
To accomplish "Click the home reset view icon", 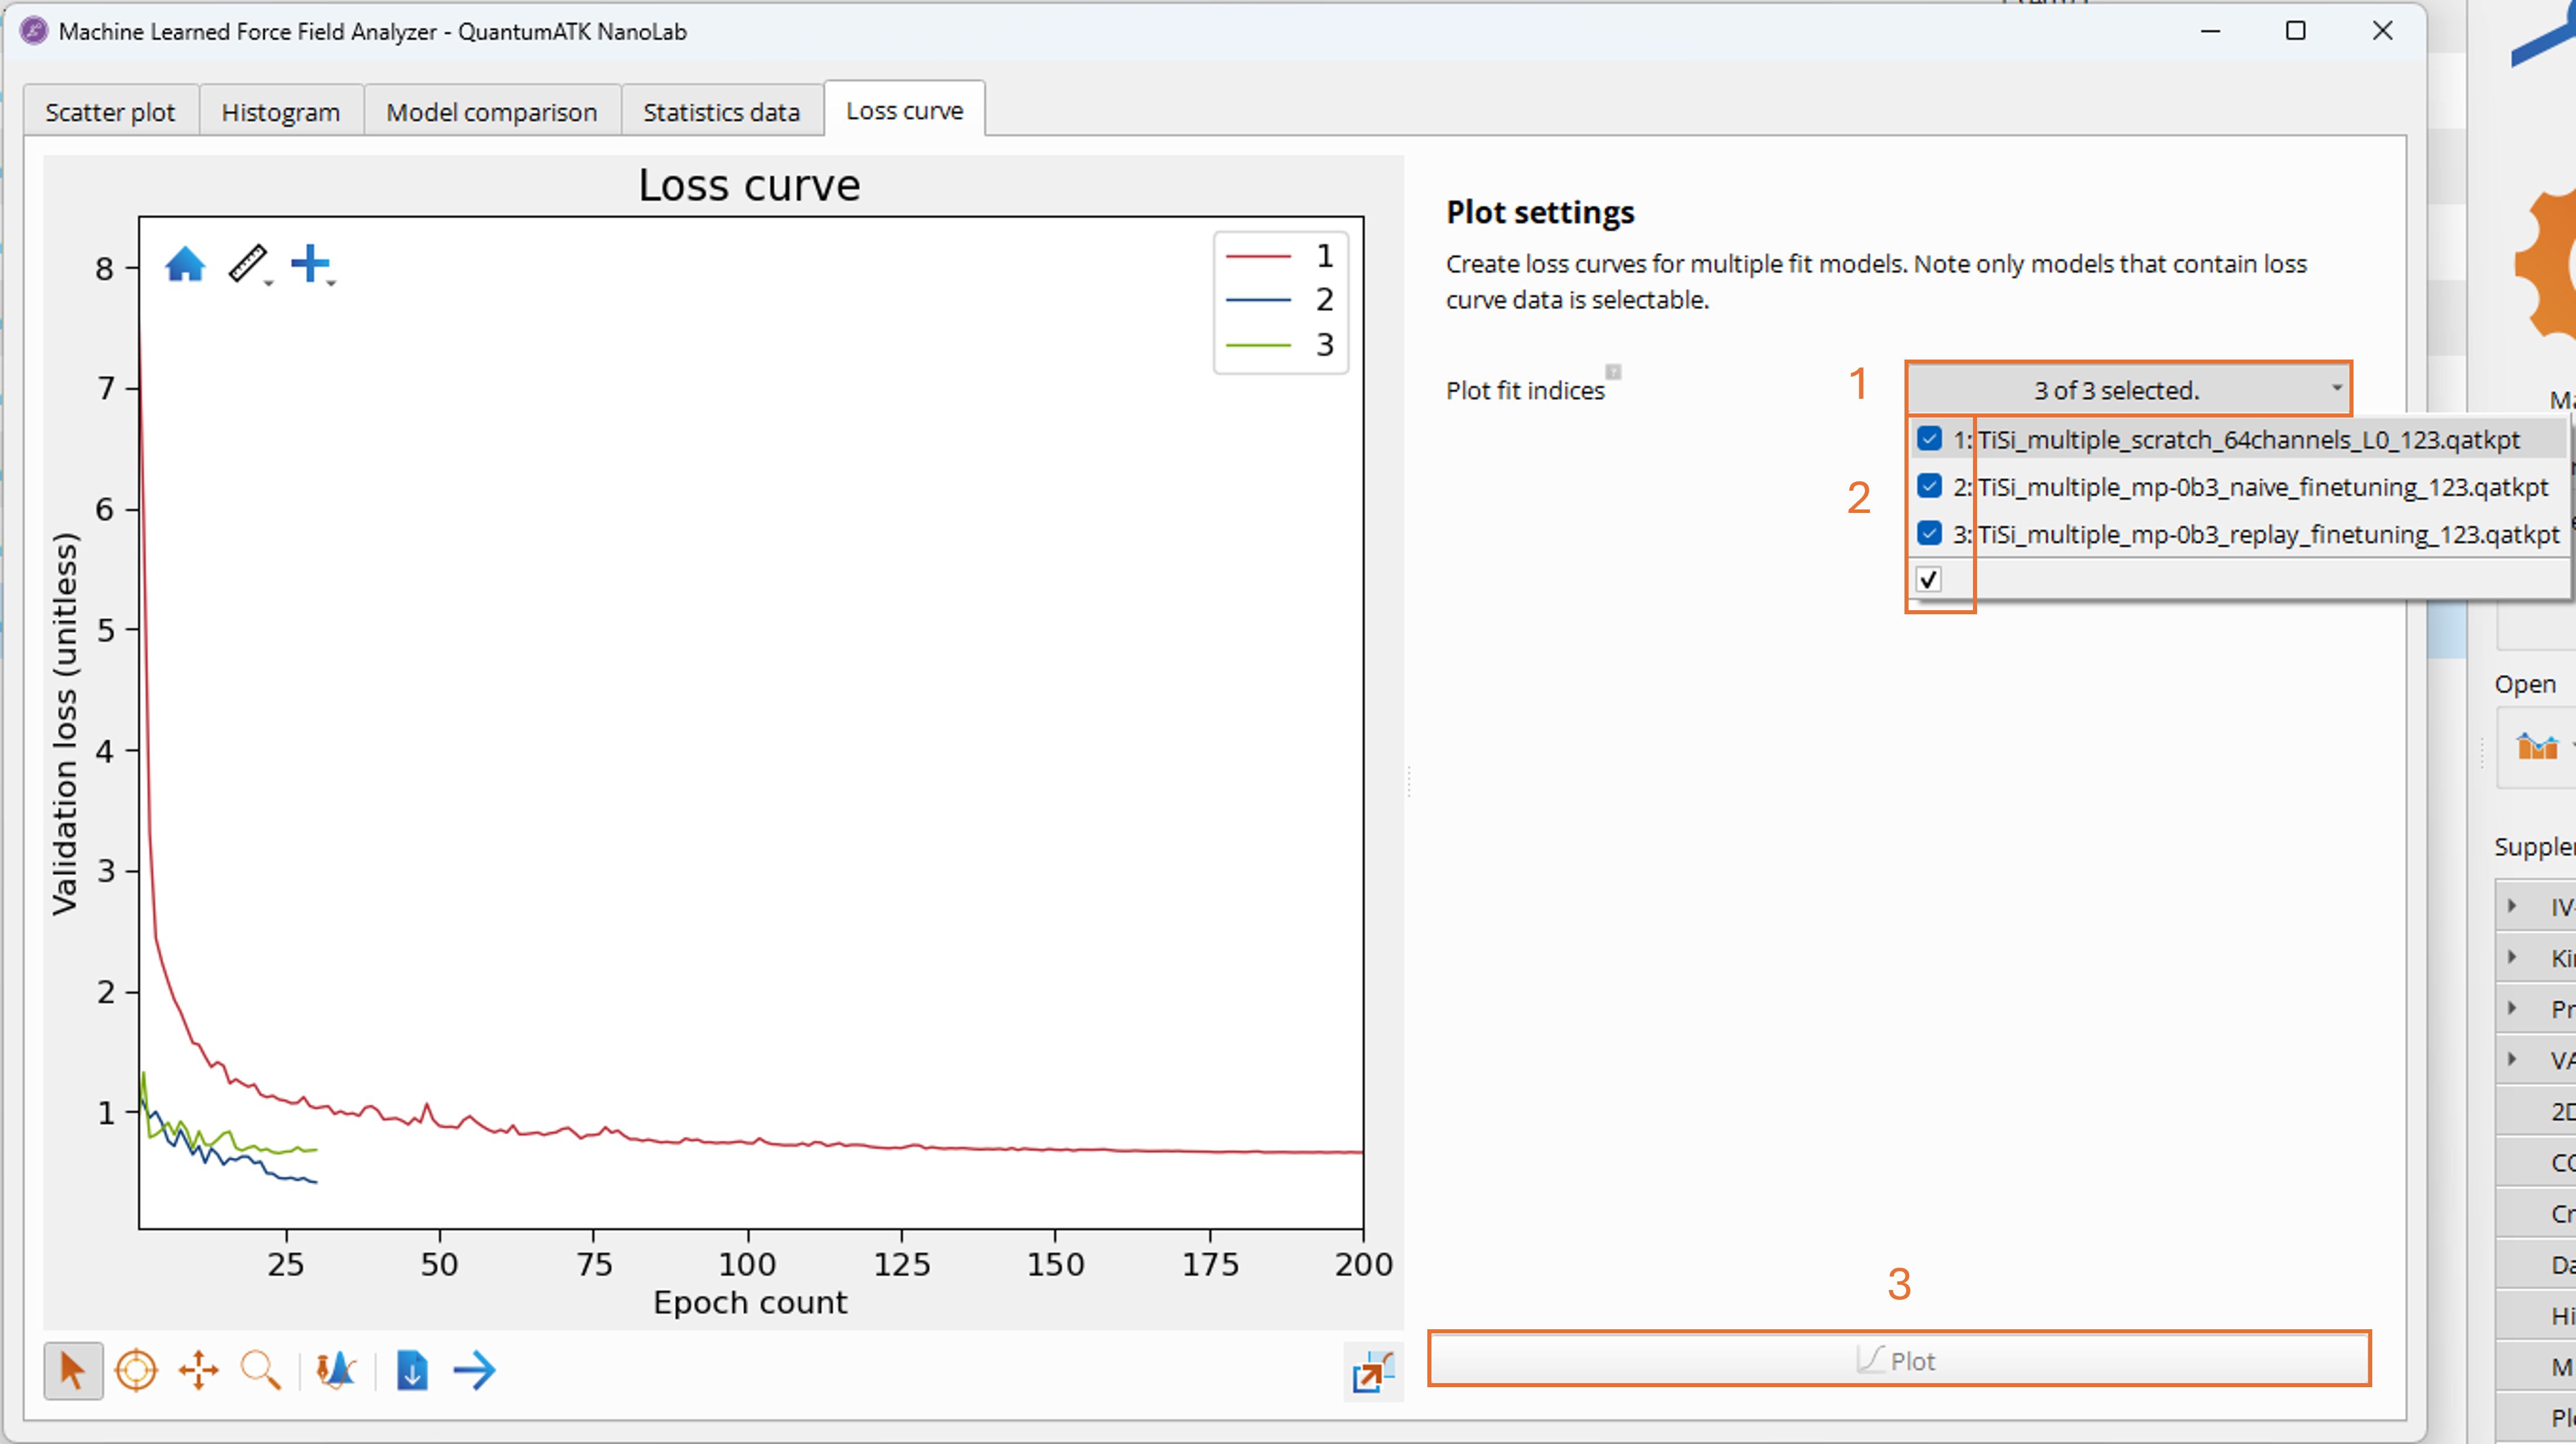I will point(185,265).
